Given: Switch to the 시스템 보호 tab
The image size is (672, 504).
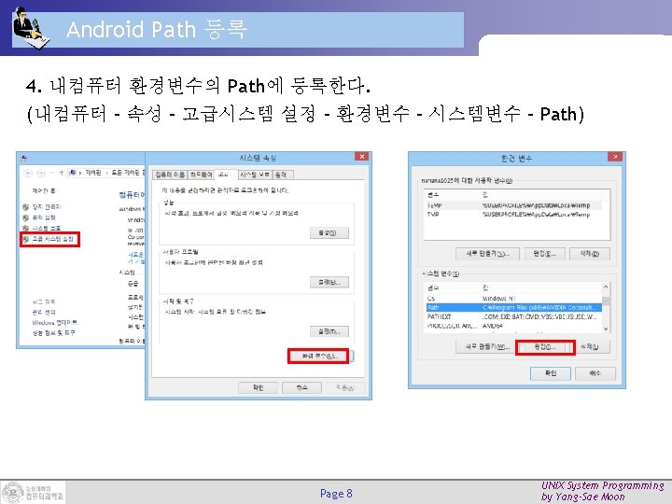Looking at the screenshot, I should (255, 175).
